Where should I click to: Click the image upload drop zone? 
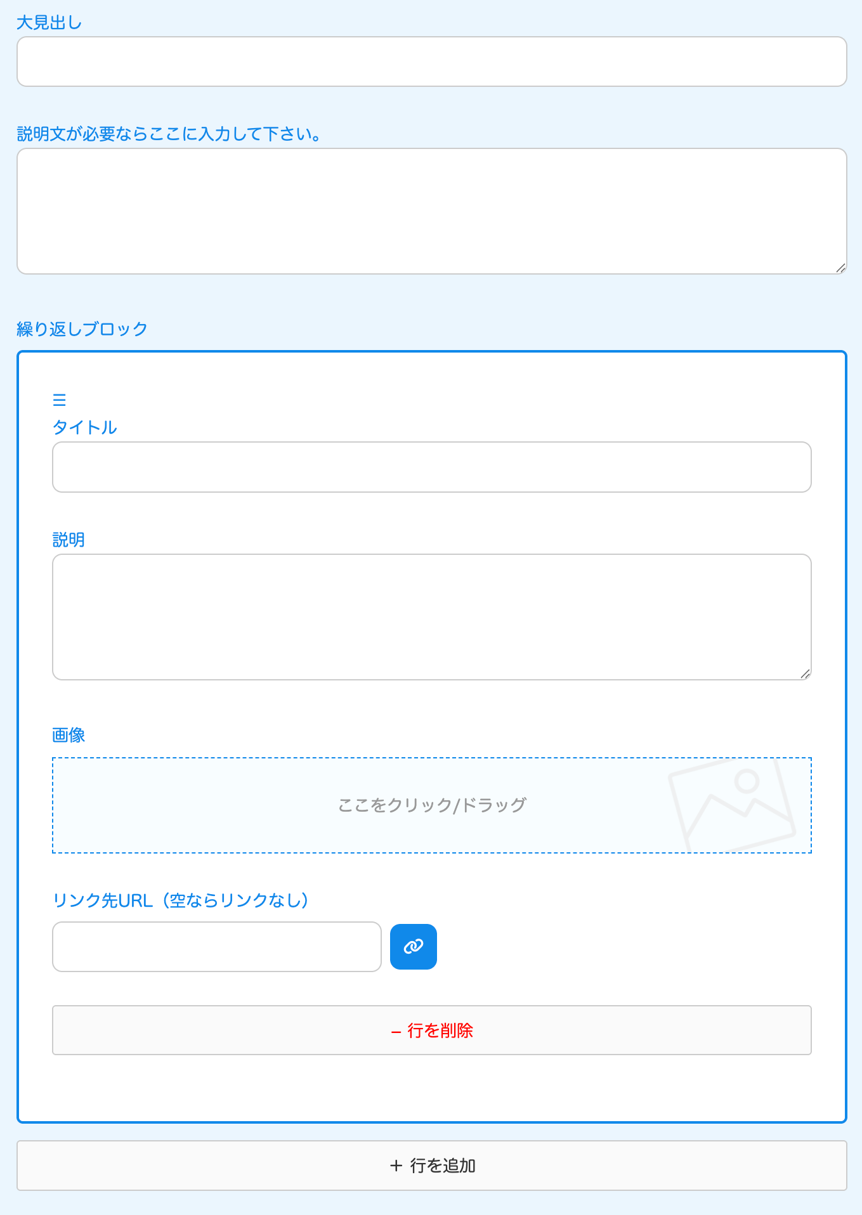pyautogui.click(x=432, y=805)
